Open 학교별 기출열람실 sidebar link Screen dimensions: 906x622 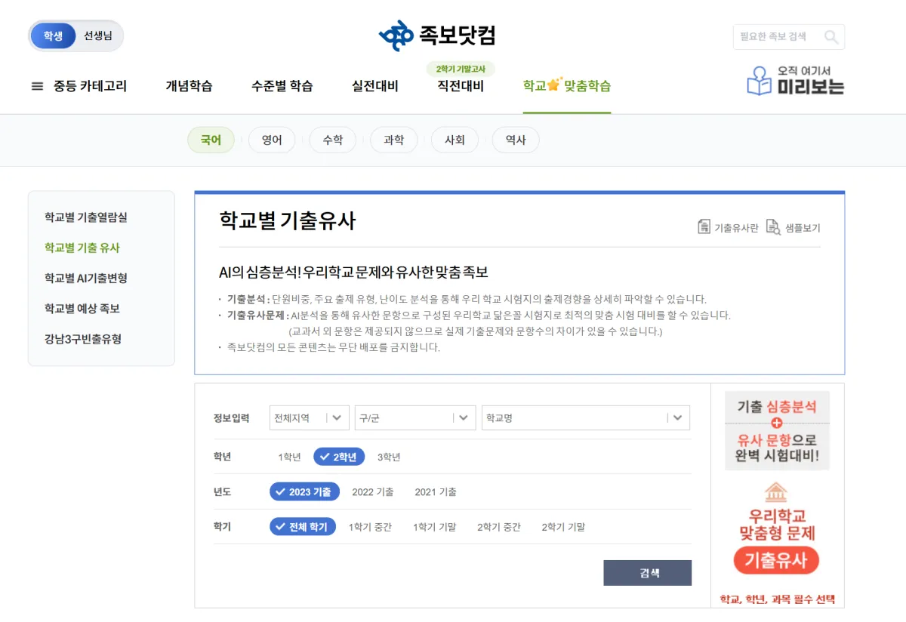(86, 217)
